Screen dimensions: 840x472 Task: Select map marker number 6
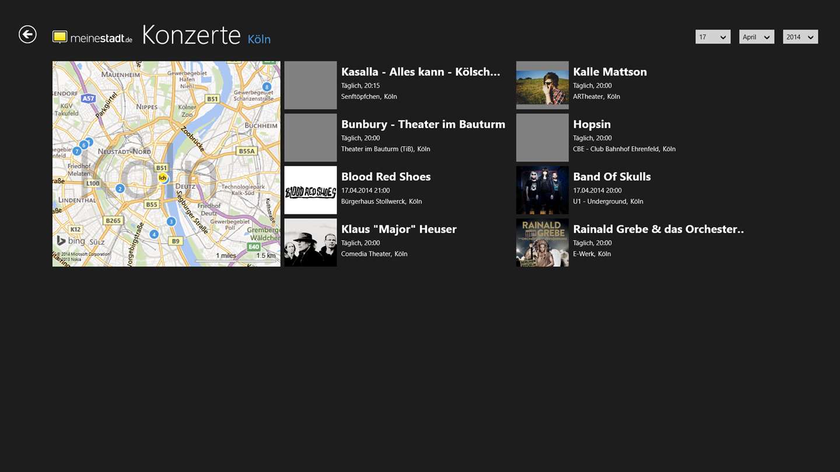pyautogui.click(x=84, y=145)
